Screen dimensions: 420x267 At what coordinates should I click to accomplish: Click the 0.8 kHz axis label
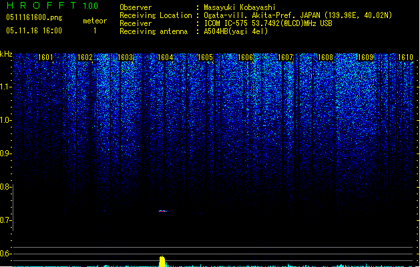coord(5,187)
